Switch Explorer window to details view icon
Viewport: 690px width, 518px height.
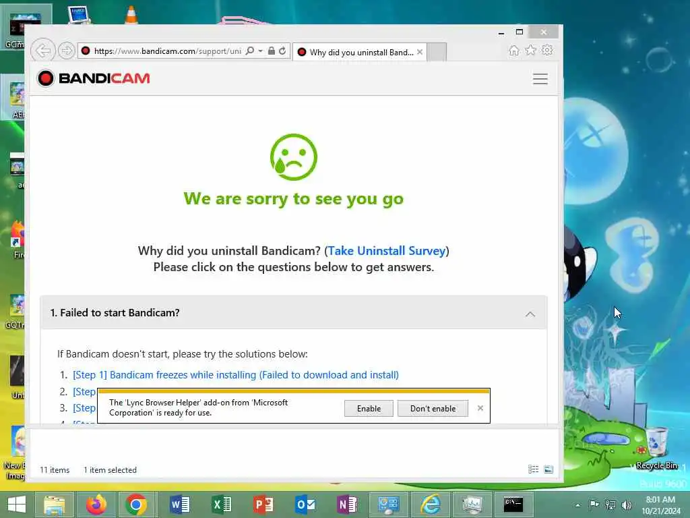[x=534, y=469]
